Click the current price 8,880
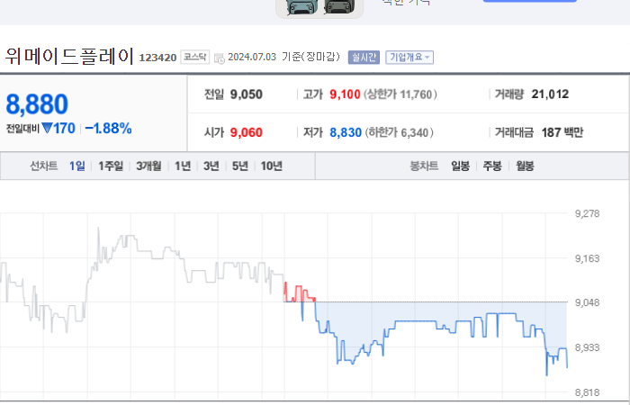This screenshot has width=630, height=405. [37, 104]
